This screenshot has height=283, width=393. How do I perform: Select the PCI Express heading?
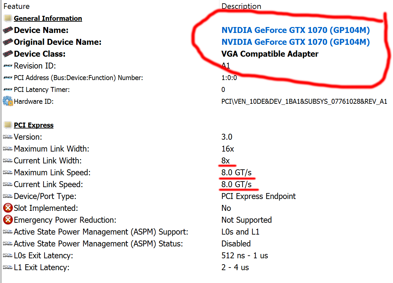coord(34,125)
